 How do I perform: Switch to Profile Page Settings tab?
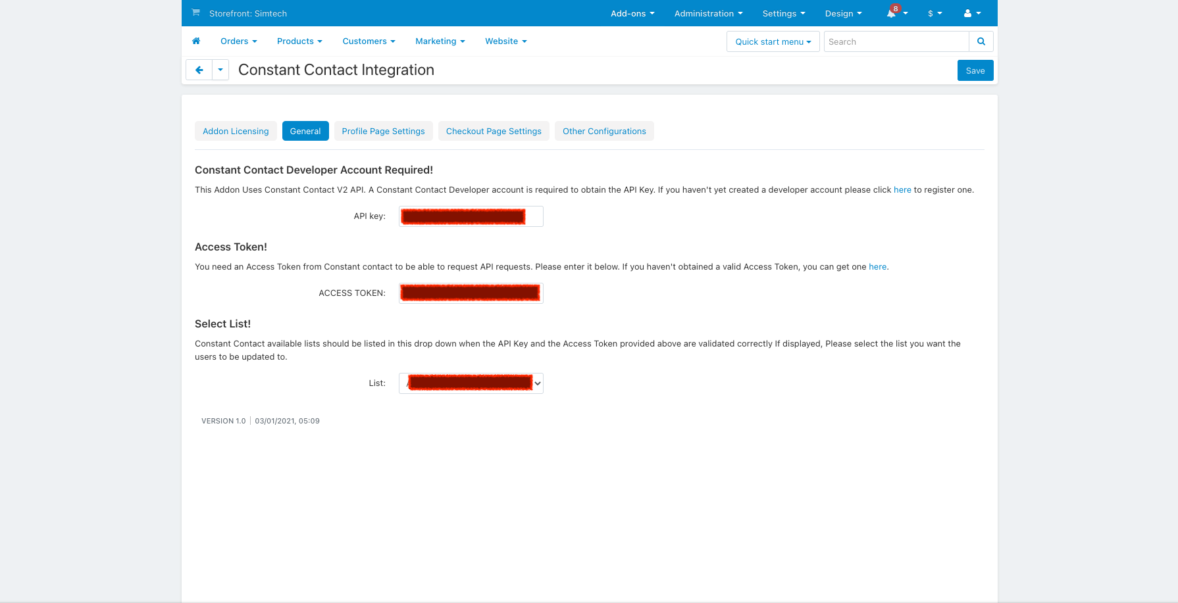383,131
